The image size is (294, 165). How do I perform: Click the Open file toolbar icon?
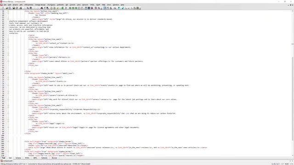pyautogui.click(x=7, y=8)
